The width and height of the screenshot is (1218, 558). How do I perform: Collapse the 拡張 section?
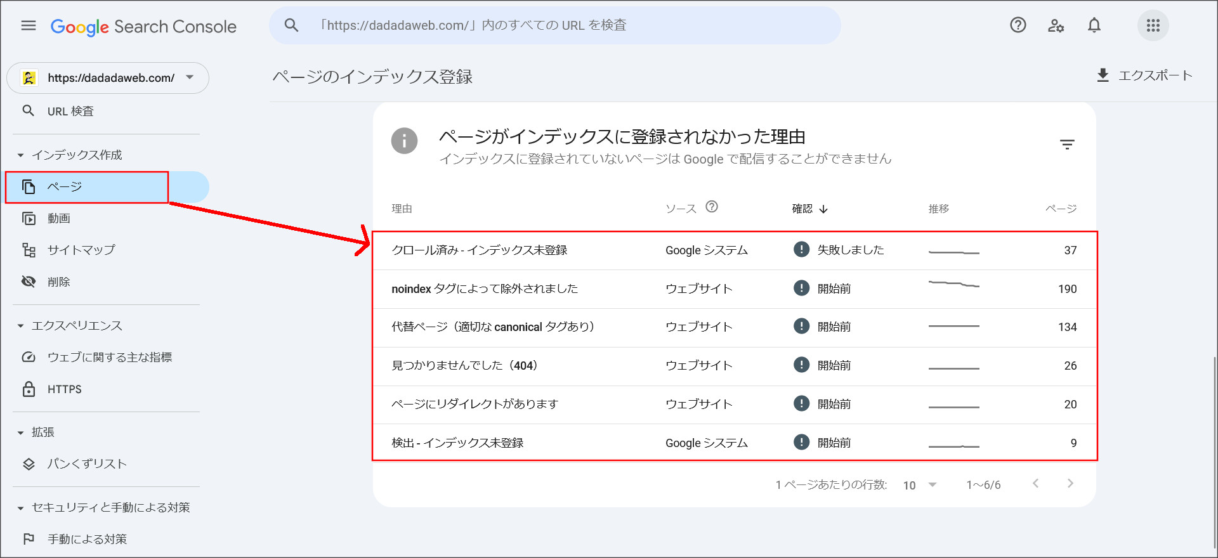pyautogui.click(x=36, y=432)
